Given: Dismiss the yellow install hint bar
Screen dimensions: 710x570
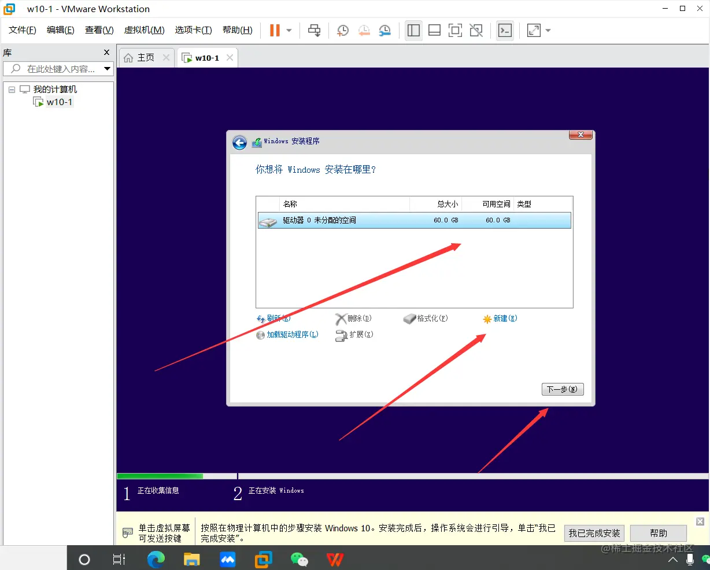Looking at the screenshot, I should 700,521.
